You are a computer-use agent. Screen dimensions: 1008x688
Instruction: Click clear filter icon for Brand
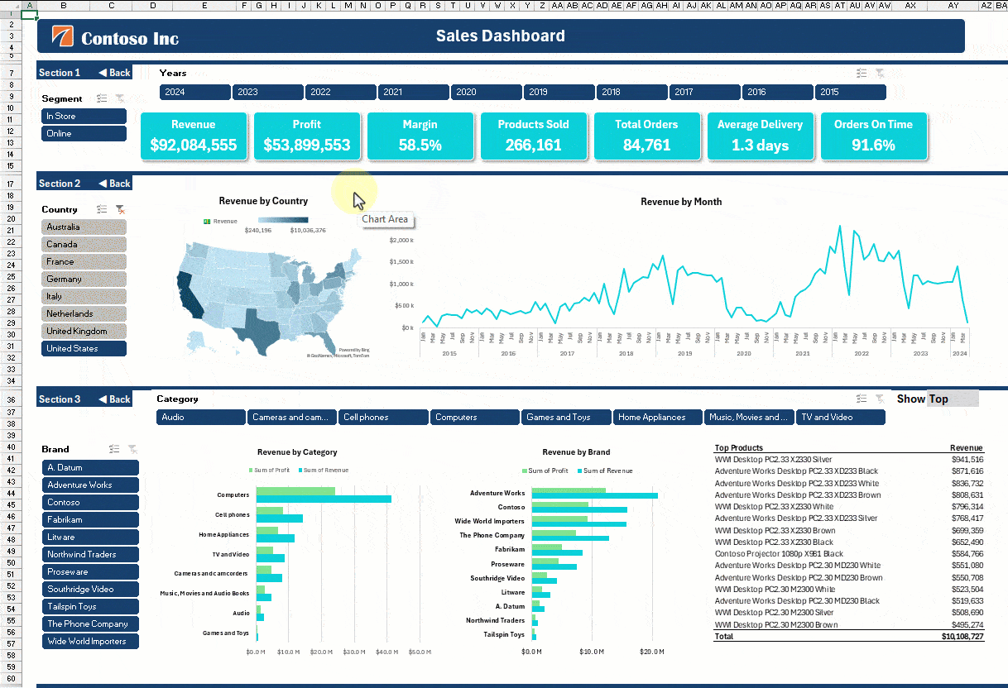tap(132, 449)
